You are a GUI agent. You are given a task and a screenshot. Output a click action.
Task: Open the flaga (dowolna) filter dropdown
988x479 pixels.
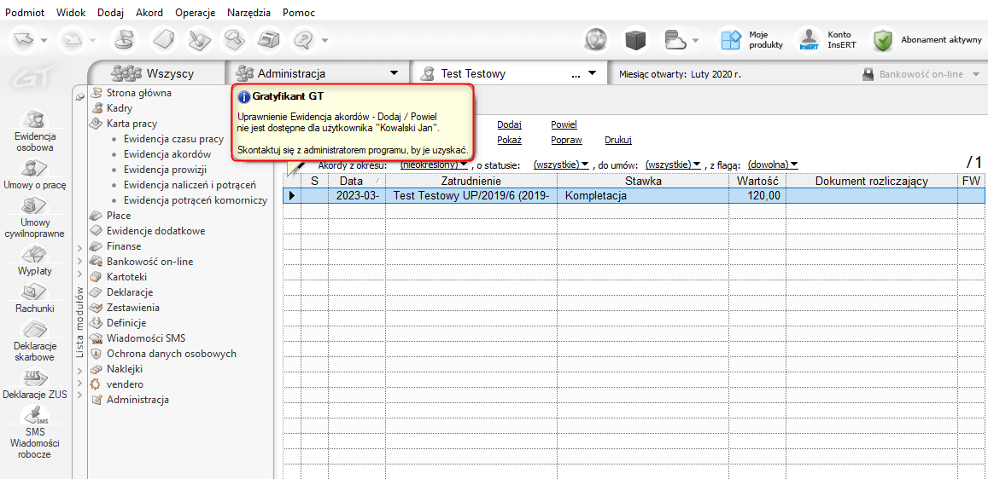(773, 164)
